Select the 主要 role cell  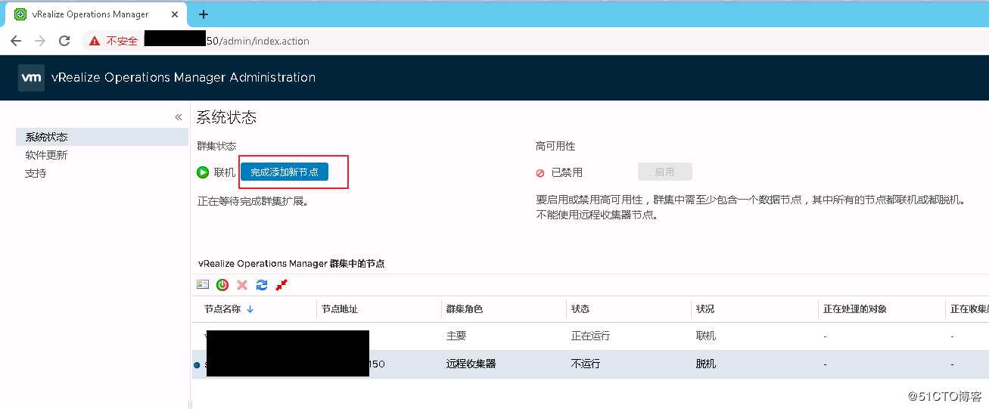[456, 336]
